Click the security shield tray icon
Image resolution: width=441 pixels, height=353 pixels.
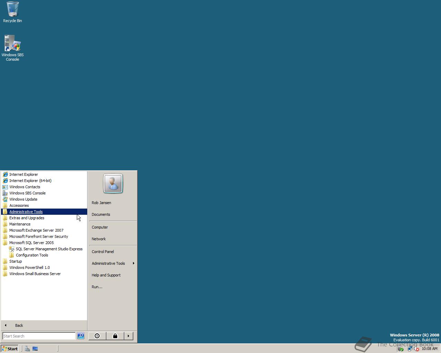pyautogui.click(x=401, y=349)
